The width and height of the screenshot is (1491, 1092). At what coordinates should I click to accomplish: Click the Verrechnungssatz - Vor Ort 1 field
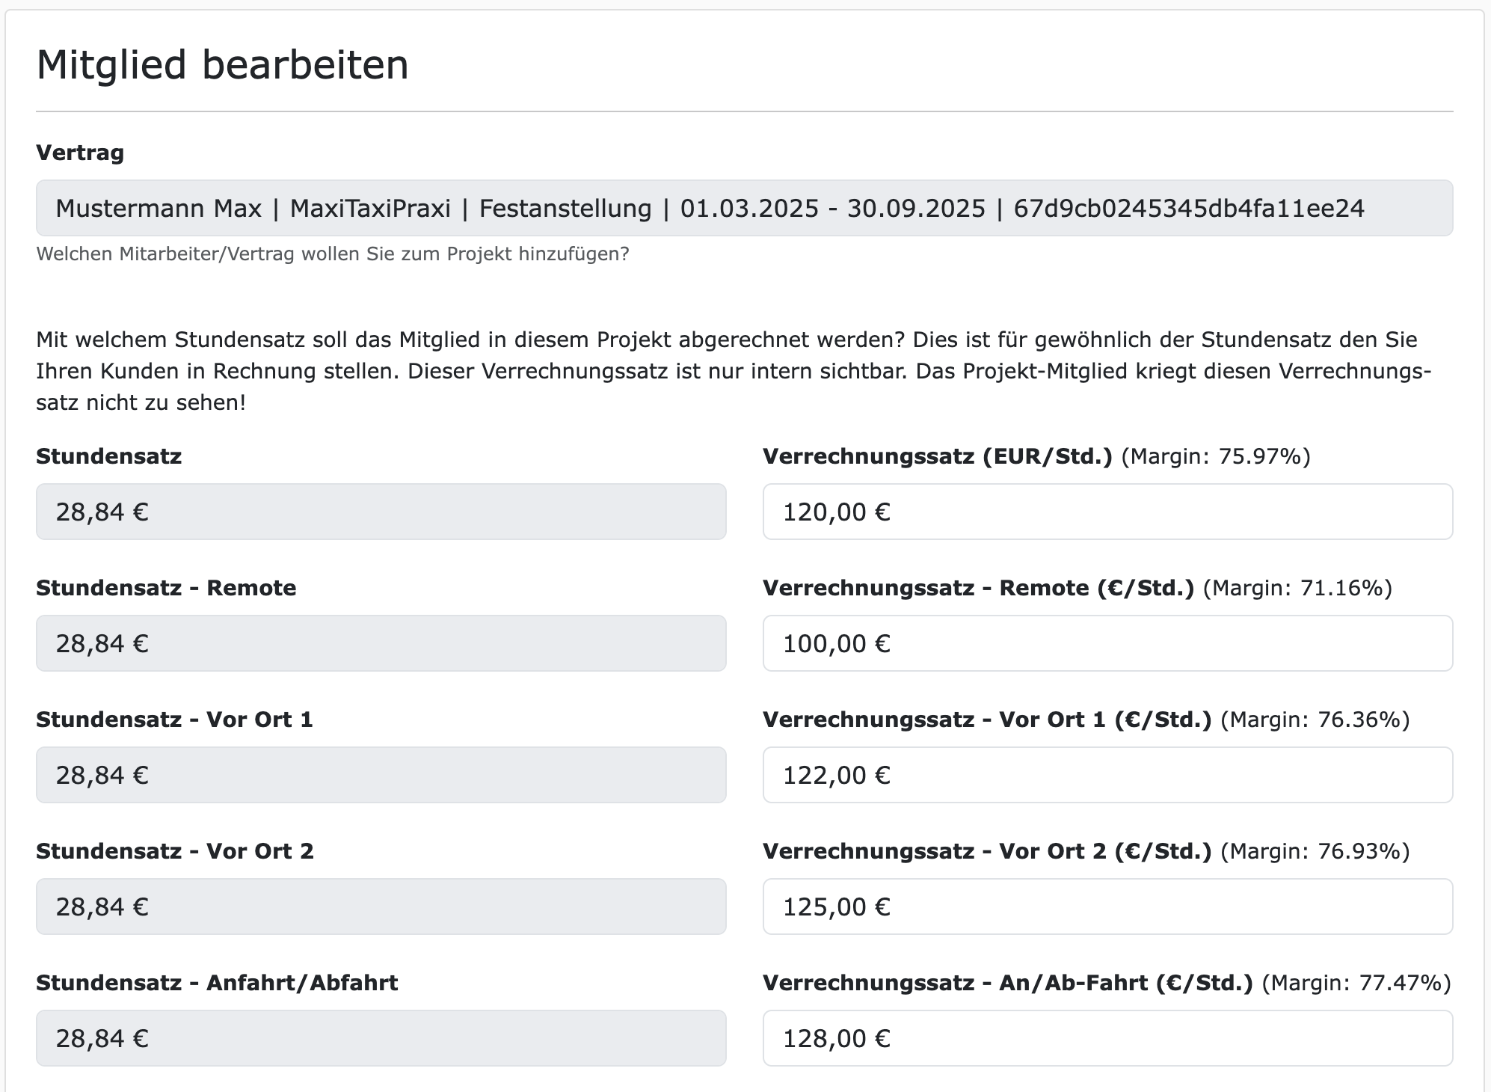tap(1107, 775)
